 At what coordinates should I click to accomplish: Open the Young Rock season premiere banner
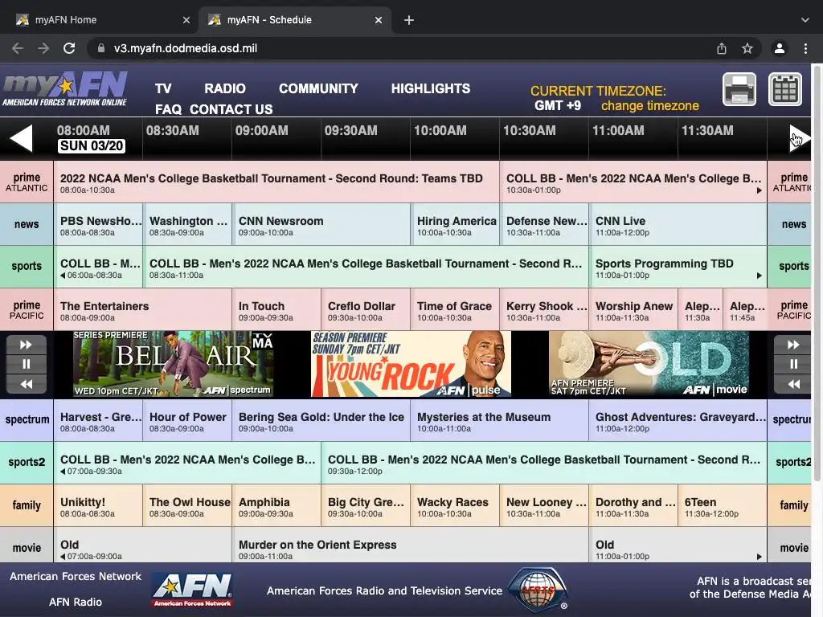pyautogui.click(x=411, y=364)
